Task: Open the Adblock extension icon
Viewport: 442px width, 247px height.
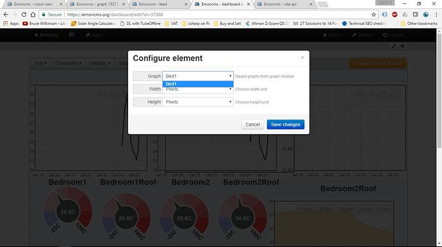Action: [395, 15]
